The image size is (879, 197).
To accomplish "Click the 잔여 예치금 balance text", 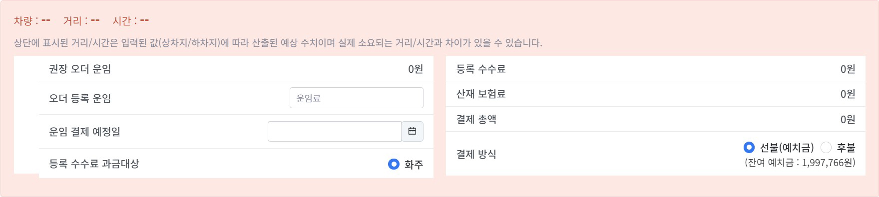I will click(800, 163).
